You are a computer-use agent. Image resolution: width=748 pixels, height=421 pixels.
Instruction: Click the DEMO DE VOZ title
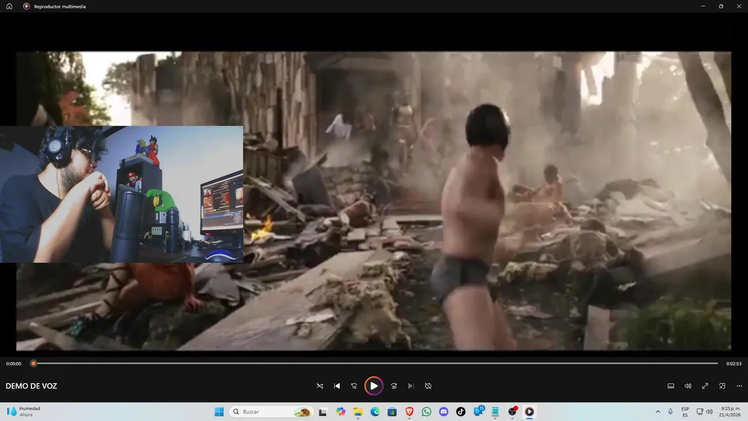coord(31,386)
